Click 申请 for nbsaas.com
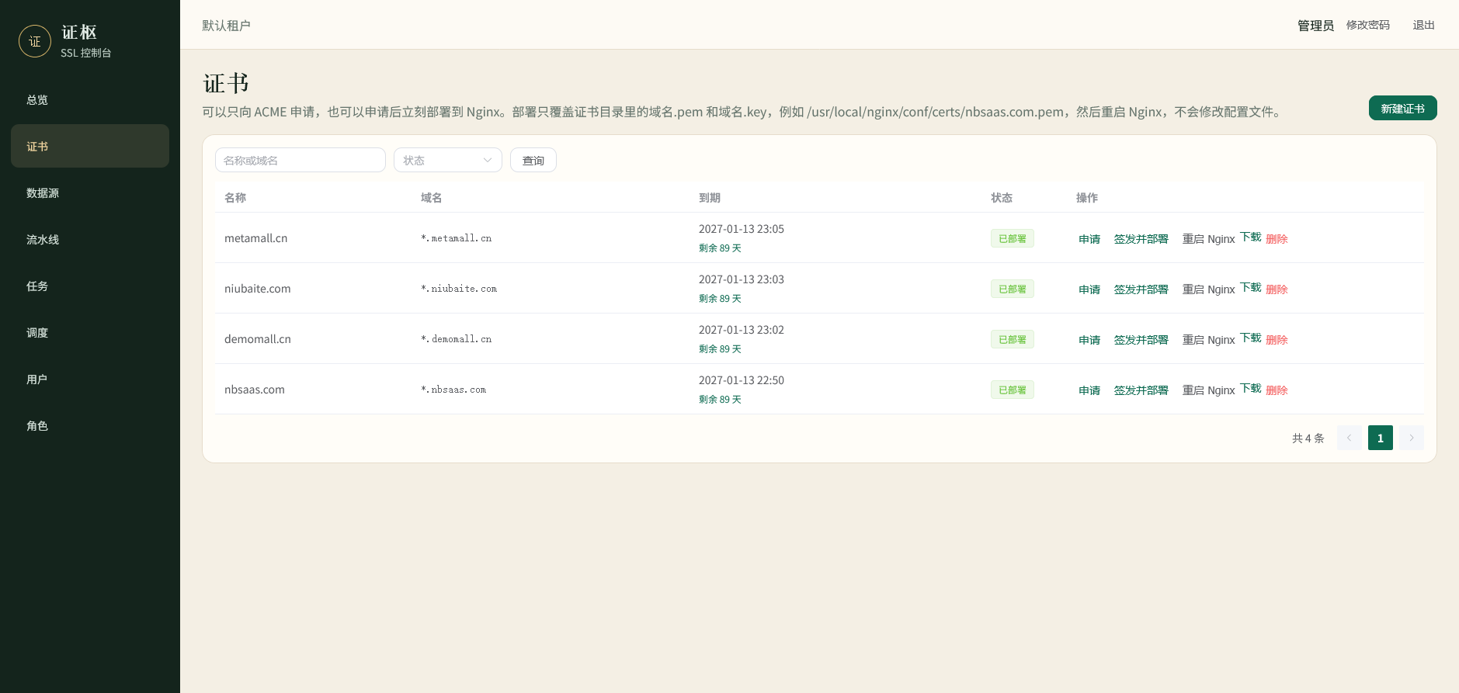Screen dimensions: 1459x693 tap(1089, 390)
